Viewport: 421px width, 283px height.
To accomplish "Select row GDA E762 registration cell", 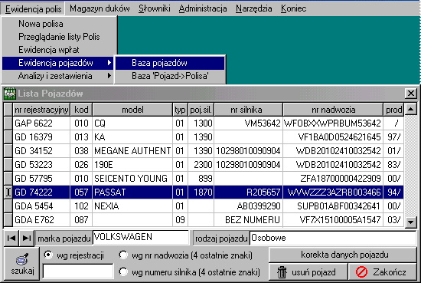I will [41, 220].
